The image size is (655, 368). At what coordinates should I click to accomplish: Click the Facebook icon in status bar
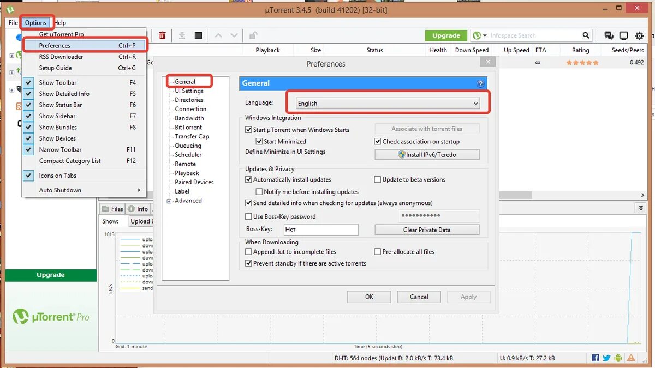(596, 358)
